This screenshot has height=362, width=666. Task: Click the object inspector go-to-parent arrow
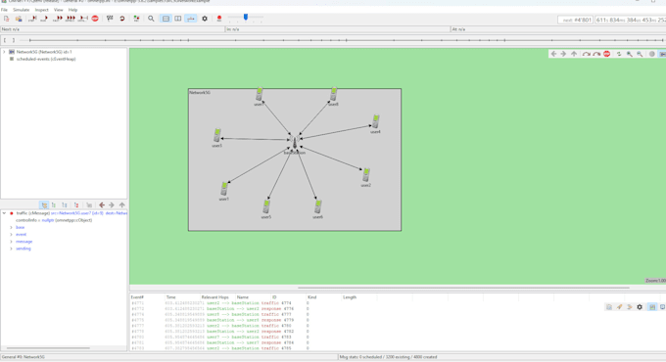[x=121, y=205]
